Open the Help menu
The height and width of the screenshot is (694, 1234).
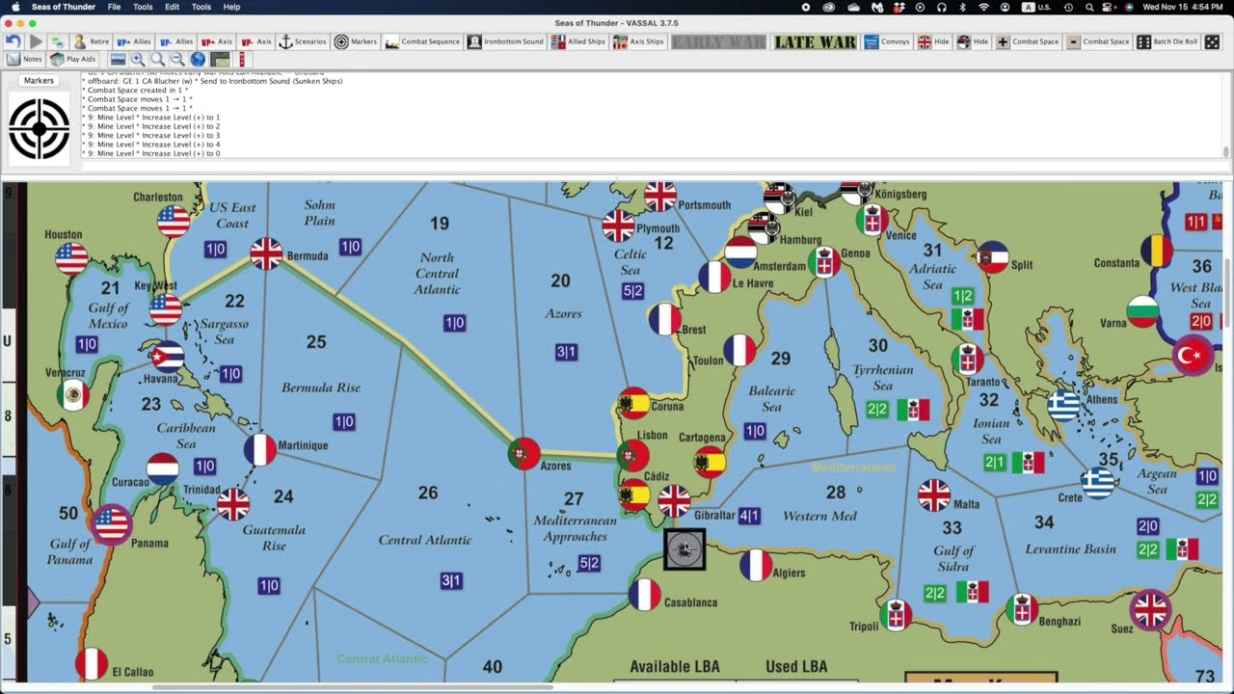[231, 7]
